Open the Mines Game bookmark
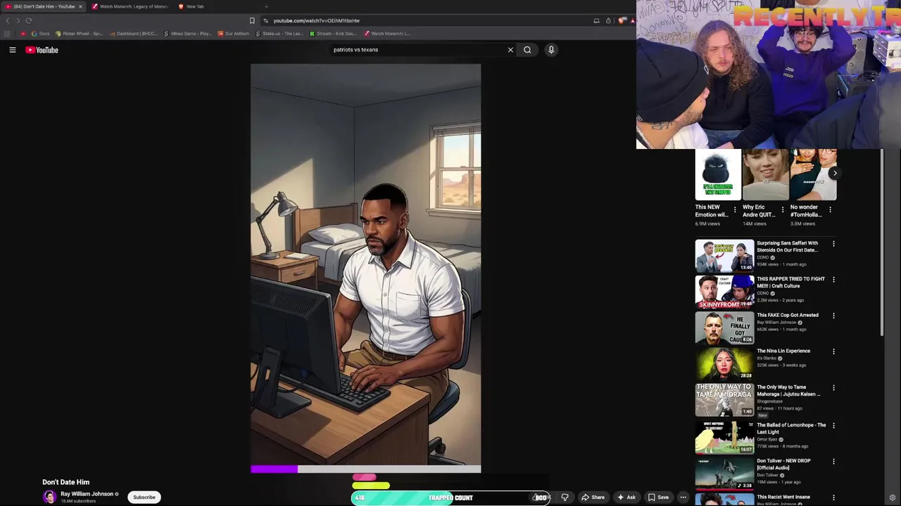Viewport: 901px width, 506px height. [187, 34]
